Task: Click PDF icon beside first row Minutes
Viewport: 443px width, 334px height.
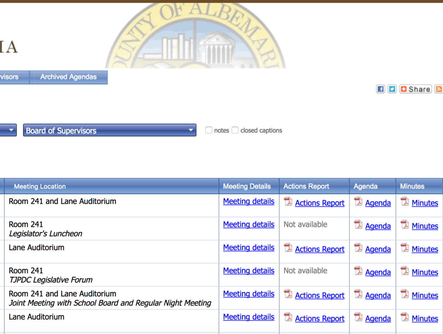Action: click(405, 202)
